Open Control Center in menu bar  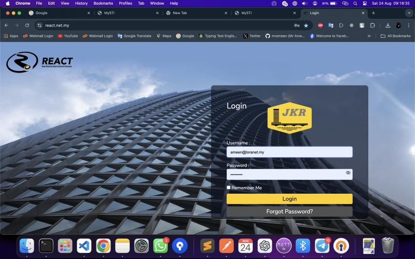point(365,4)
